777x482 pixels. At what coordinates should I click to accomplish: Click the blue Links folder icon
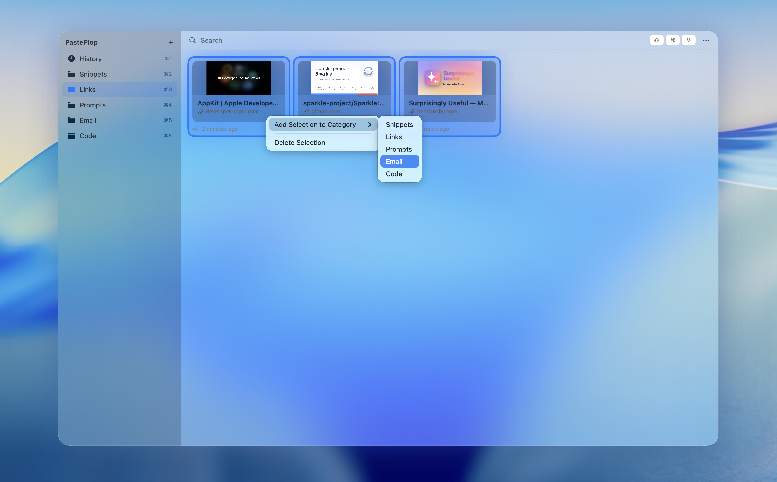(71, 90)
